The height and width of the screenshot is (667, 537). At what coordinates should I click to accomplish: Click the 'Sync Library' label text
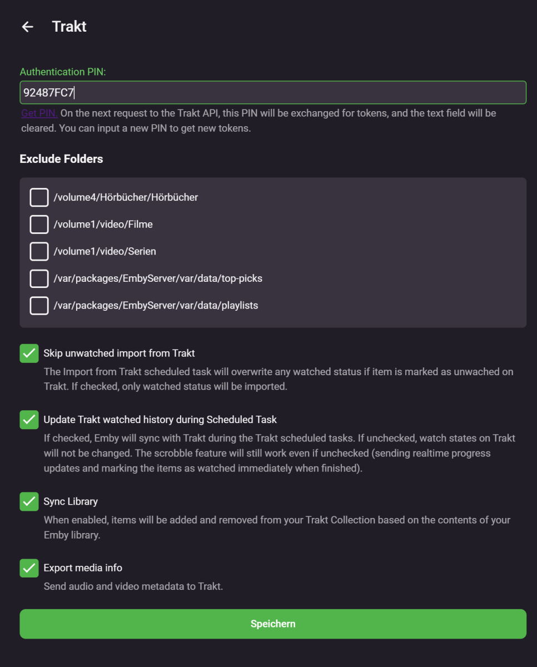click(x=71, y=501)
